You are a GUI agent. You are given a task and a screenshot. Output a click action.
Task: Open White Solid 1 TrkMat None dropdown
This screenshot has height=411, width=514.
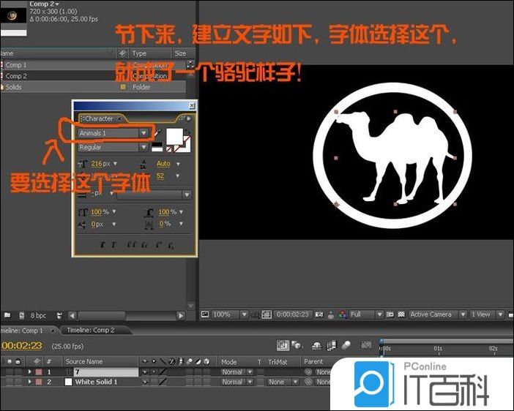click(282, 382)
